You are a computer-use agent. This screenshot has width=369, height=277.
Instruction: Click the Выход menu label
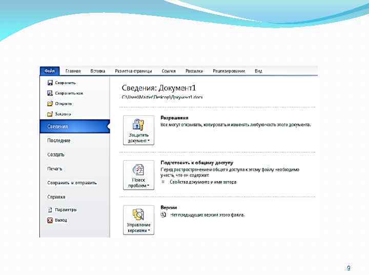61,220
